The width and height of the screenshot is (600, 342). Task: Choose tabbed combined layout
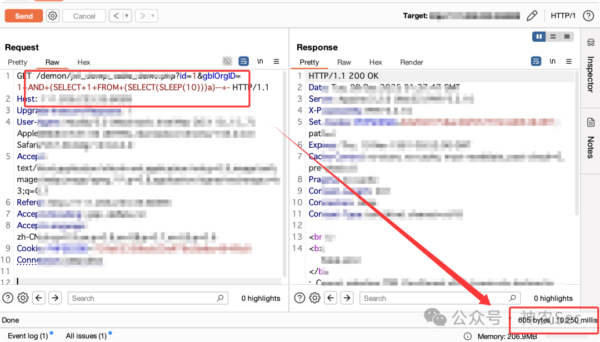567,36
